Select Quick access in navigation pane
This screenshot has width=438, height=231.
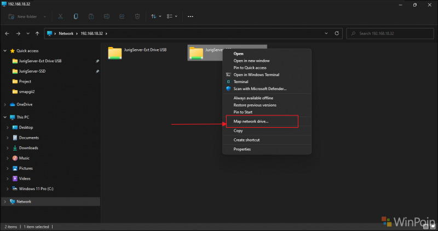pos(27,51)
